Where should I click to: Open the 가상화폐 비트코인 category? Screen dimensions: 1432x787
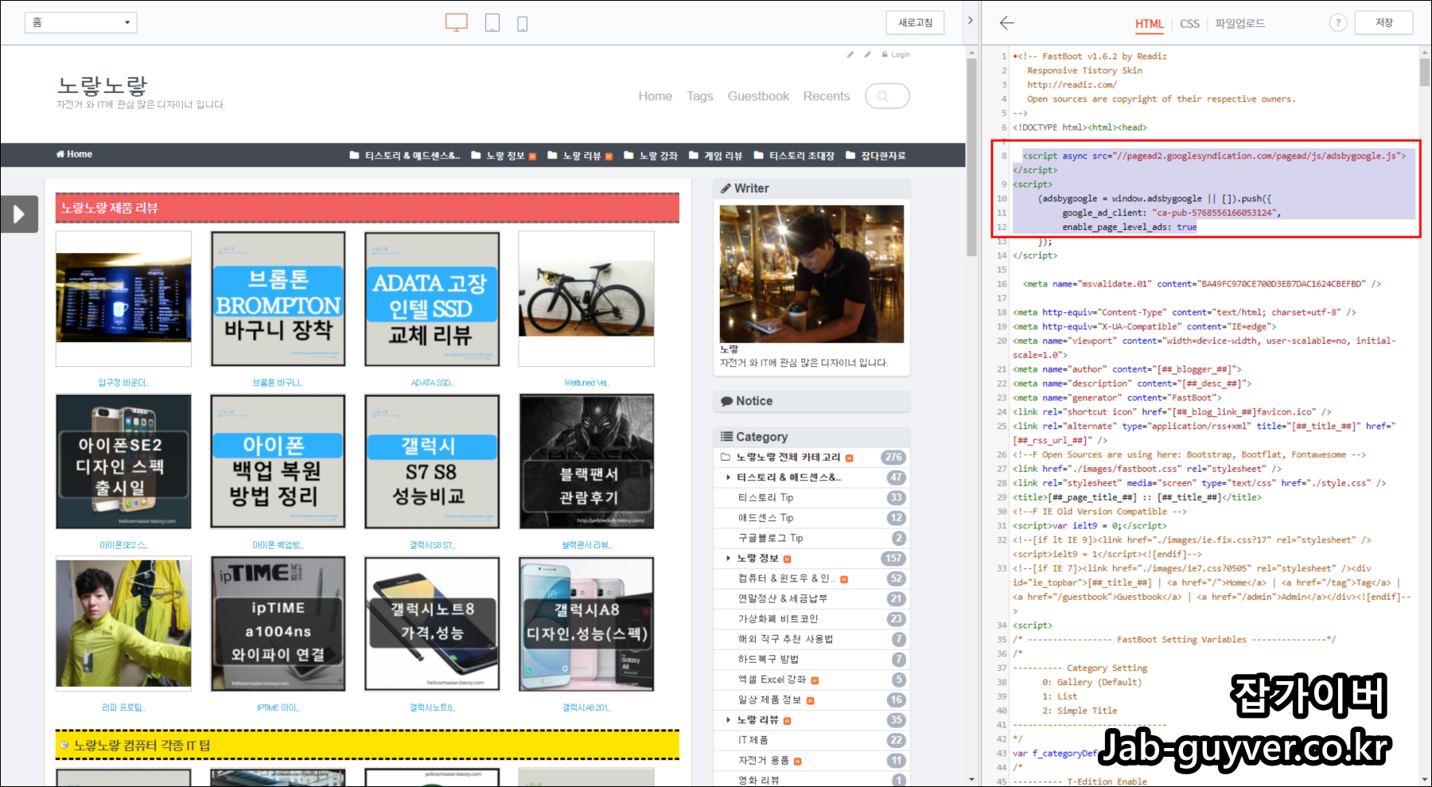(778, 619)
